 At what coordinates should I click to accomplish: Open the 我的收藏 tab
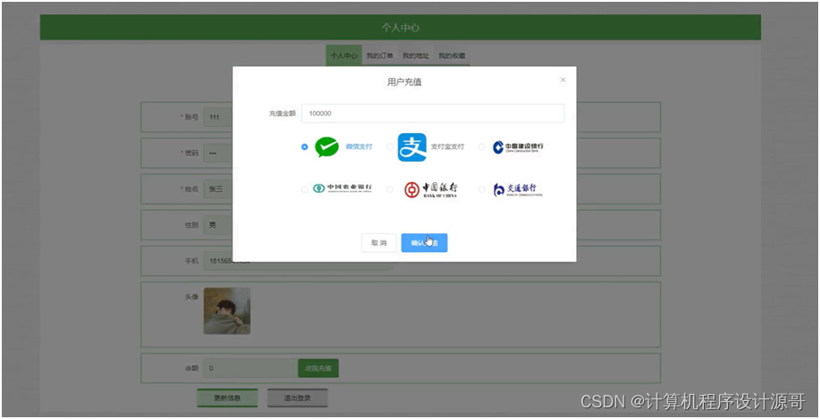452,55
